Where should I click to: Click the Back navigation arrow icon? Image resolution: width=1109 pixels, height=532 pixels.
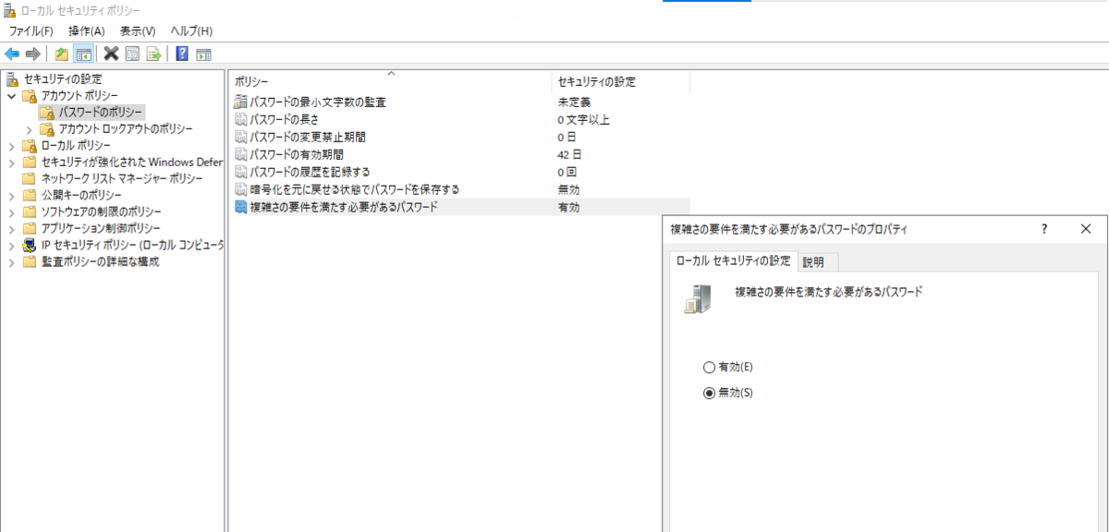click(12, 54)
